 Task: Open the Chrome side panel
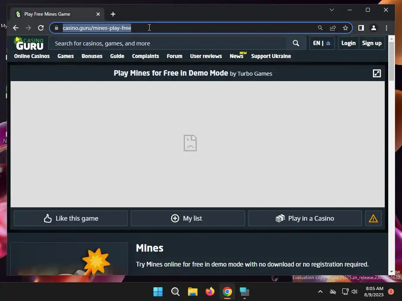[361, 28]
